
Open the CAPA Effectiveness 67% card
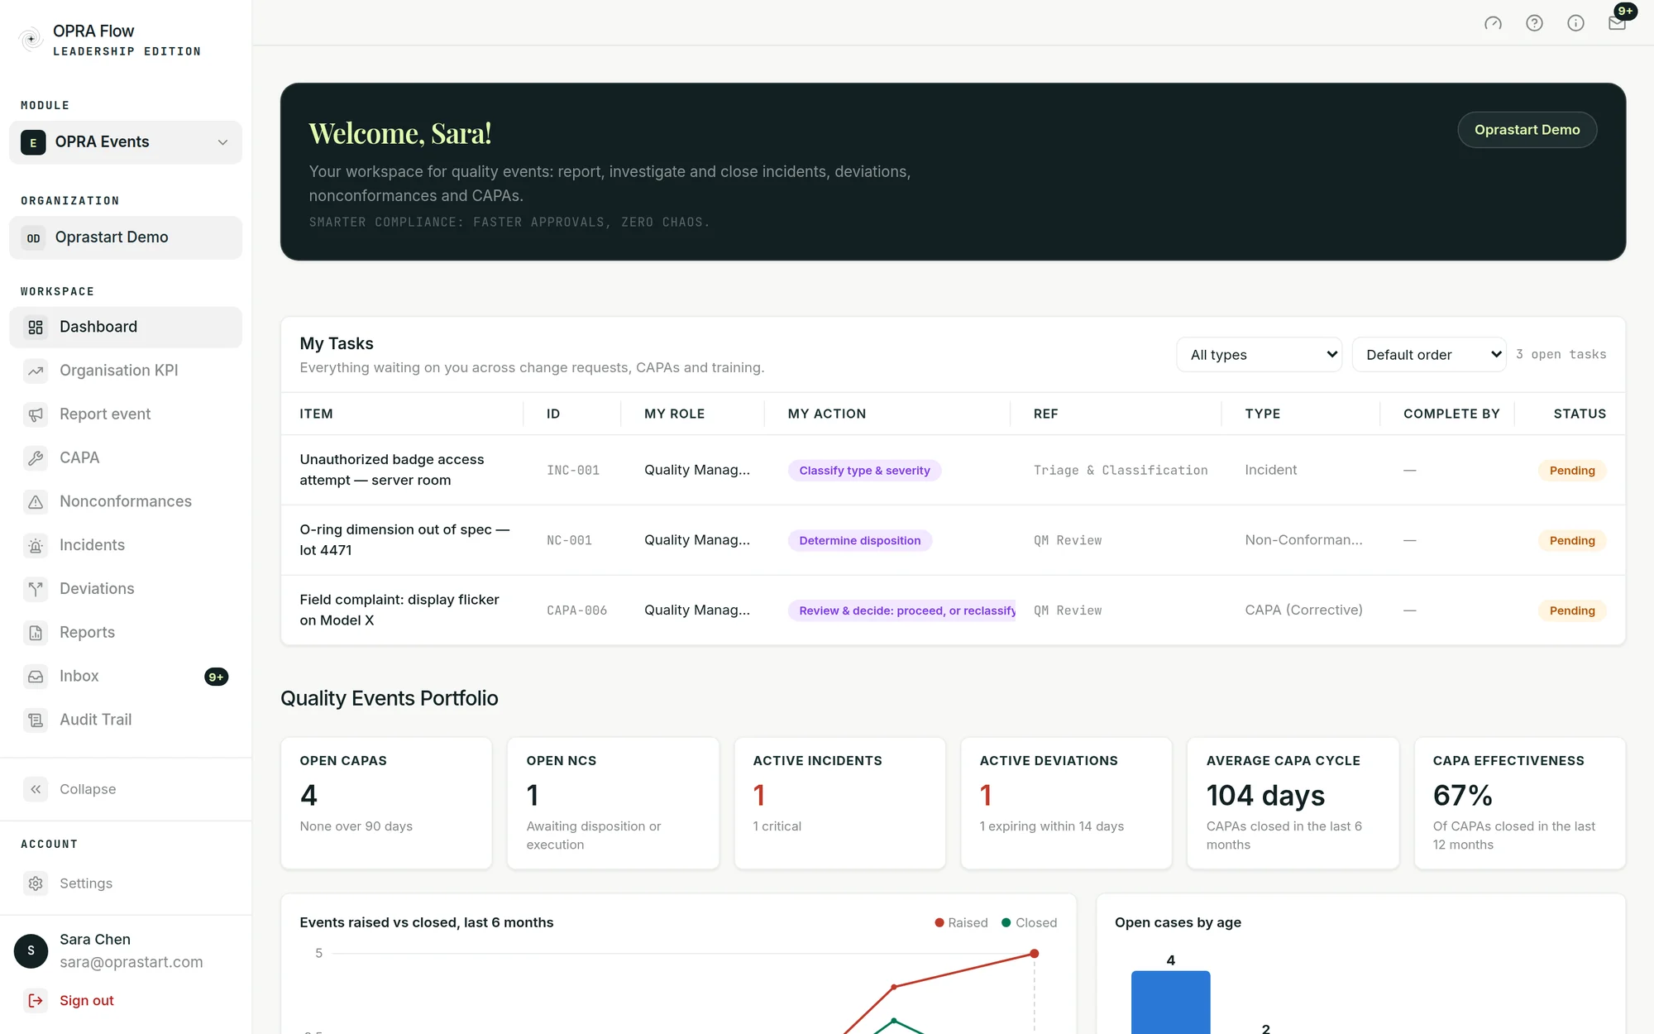[1519, 803]
